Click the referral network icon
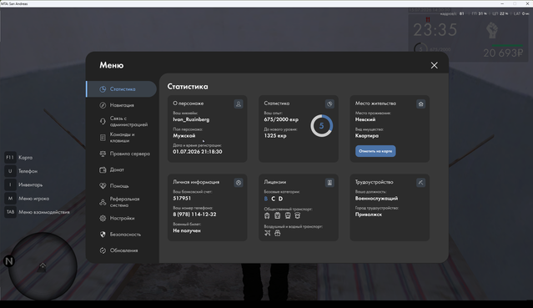 (x=103, y=202)
